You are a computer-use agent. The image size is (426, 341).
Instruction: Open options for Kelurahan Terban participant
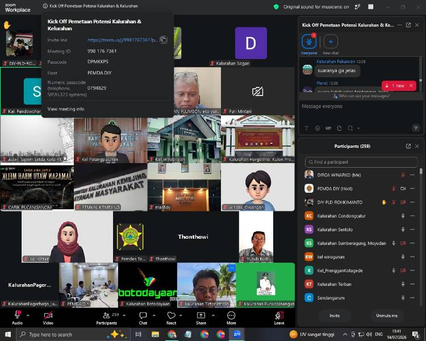click(x=412, y=284)
